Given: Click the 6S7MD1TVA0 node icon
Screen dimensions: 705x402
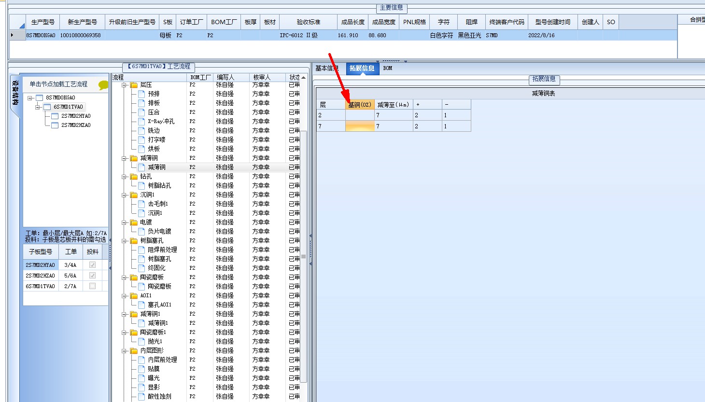Looking at the screenshot, I should (47, 107).
